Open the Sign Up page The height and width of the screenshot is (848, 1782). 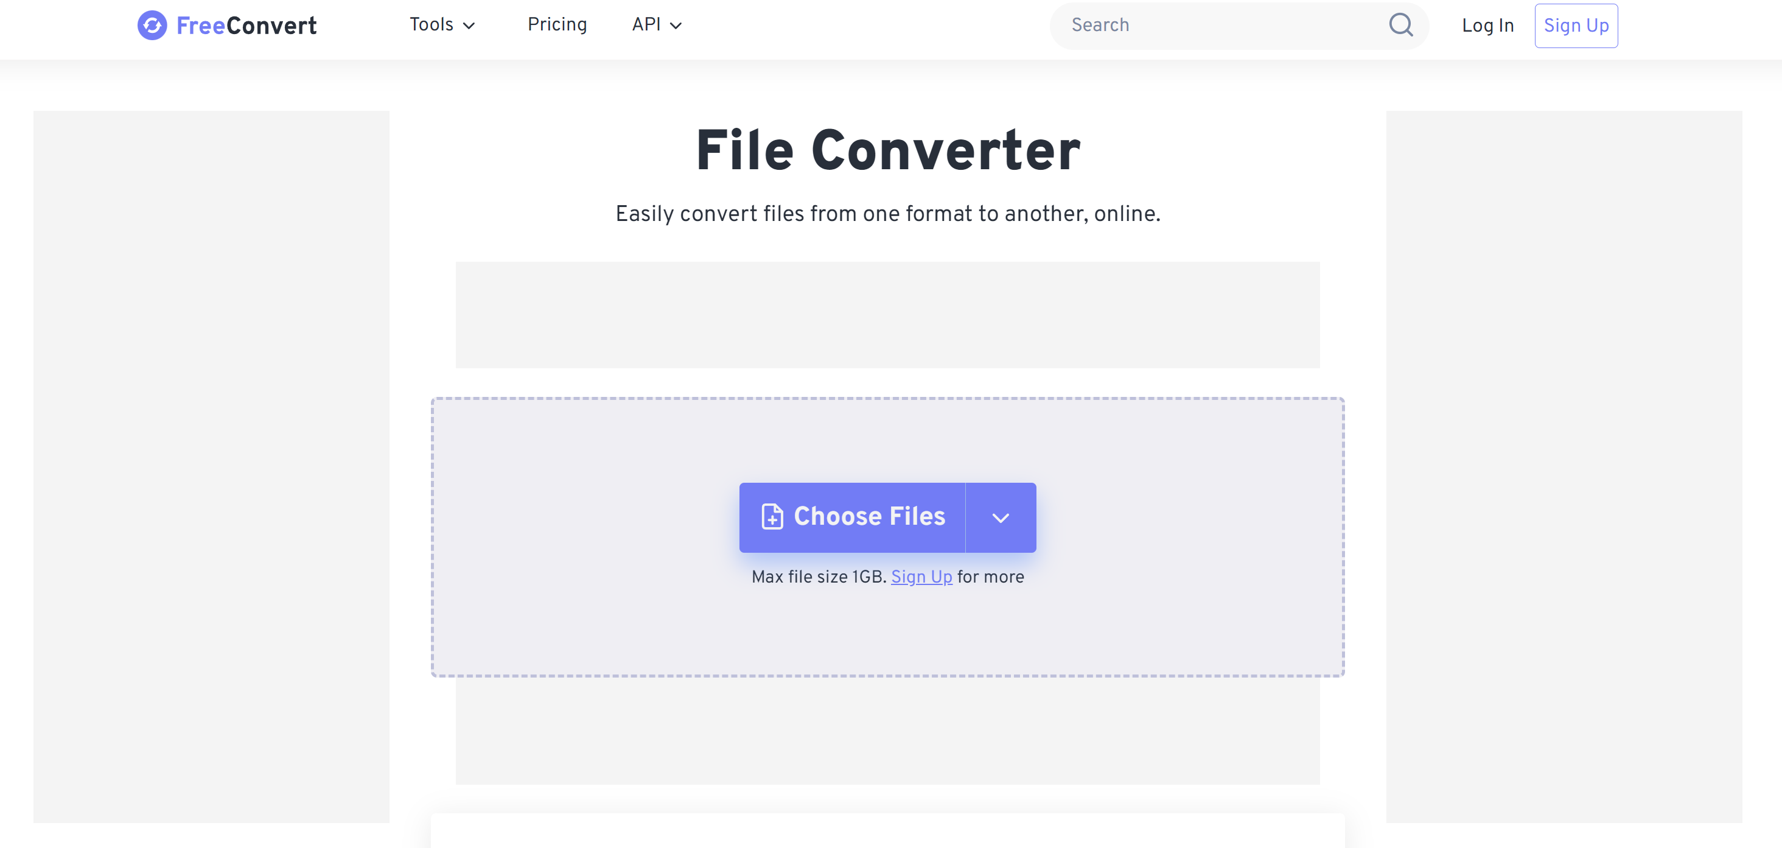[x=1576, y=26]
